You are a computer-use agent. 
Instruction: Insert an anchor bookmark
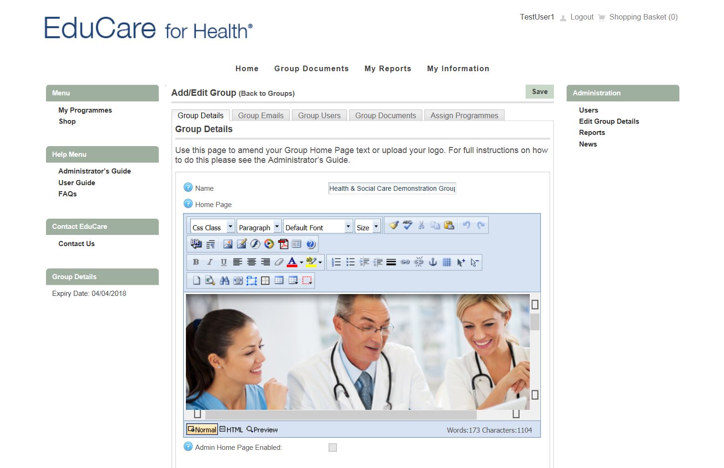[x=433, y=262]
